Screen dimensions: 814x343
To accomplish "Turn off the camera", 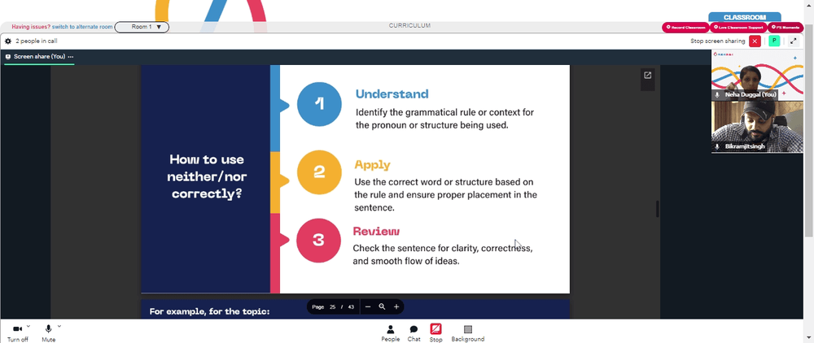I will 17,332.
